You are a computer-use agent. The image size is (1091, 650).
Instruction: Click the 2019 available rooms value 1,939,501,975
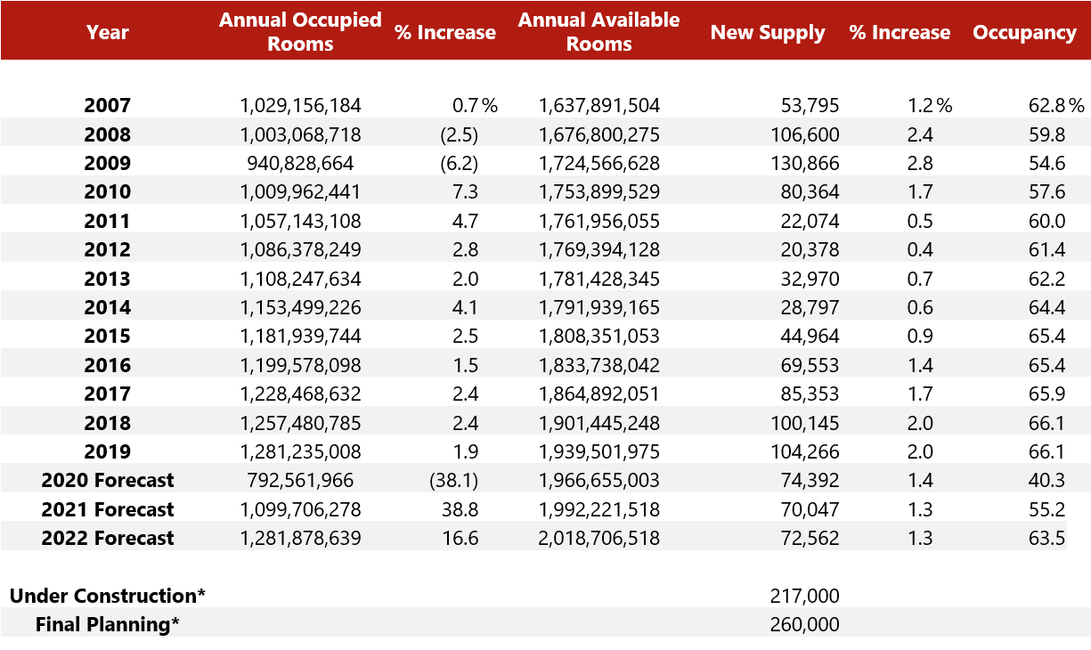[598, 451]
